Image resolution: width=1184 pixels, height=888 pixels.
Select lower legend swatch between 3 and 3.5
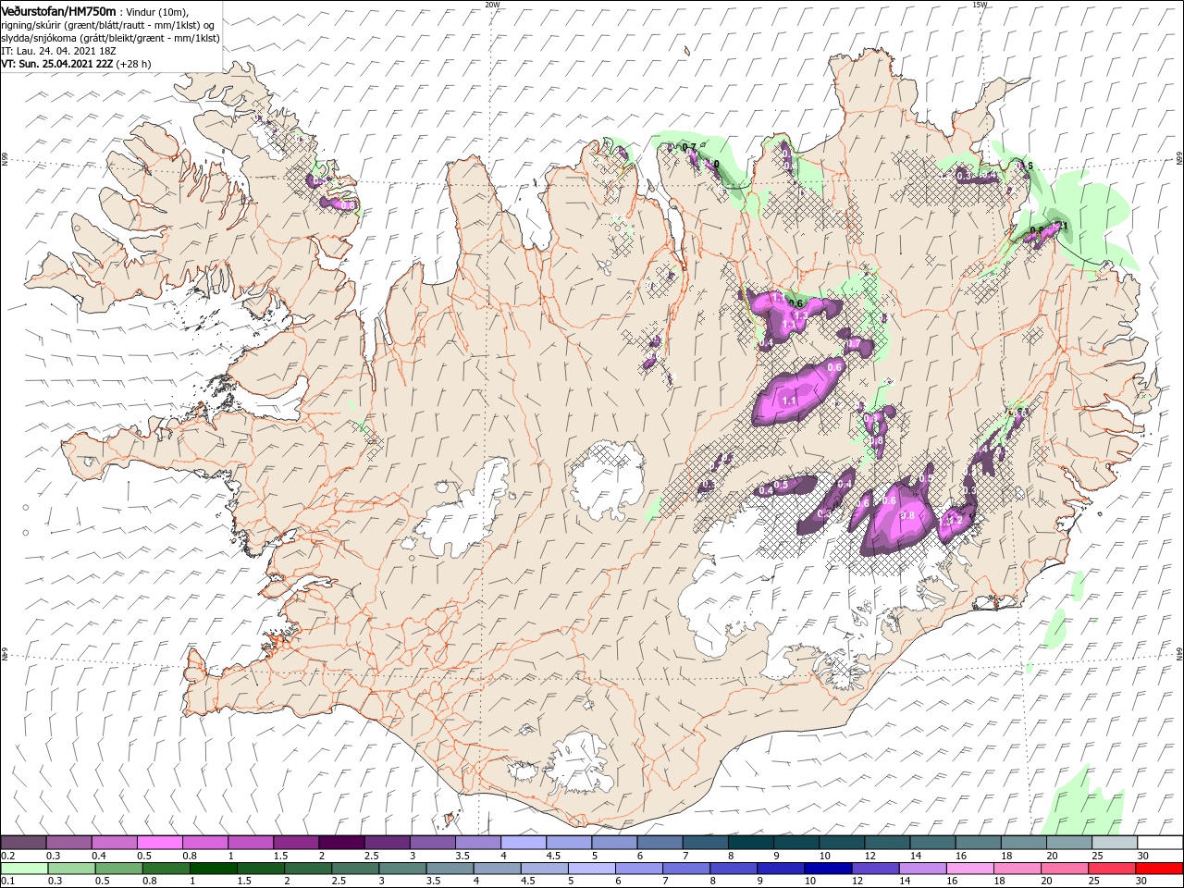pos(401,869)
